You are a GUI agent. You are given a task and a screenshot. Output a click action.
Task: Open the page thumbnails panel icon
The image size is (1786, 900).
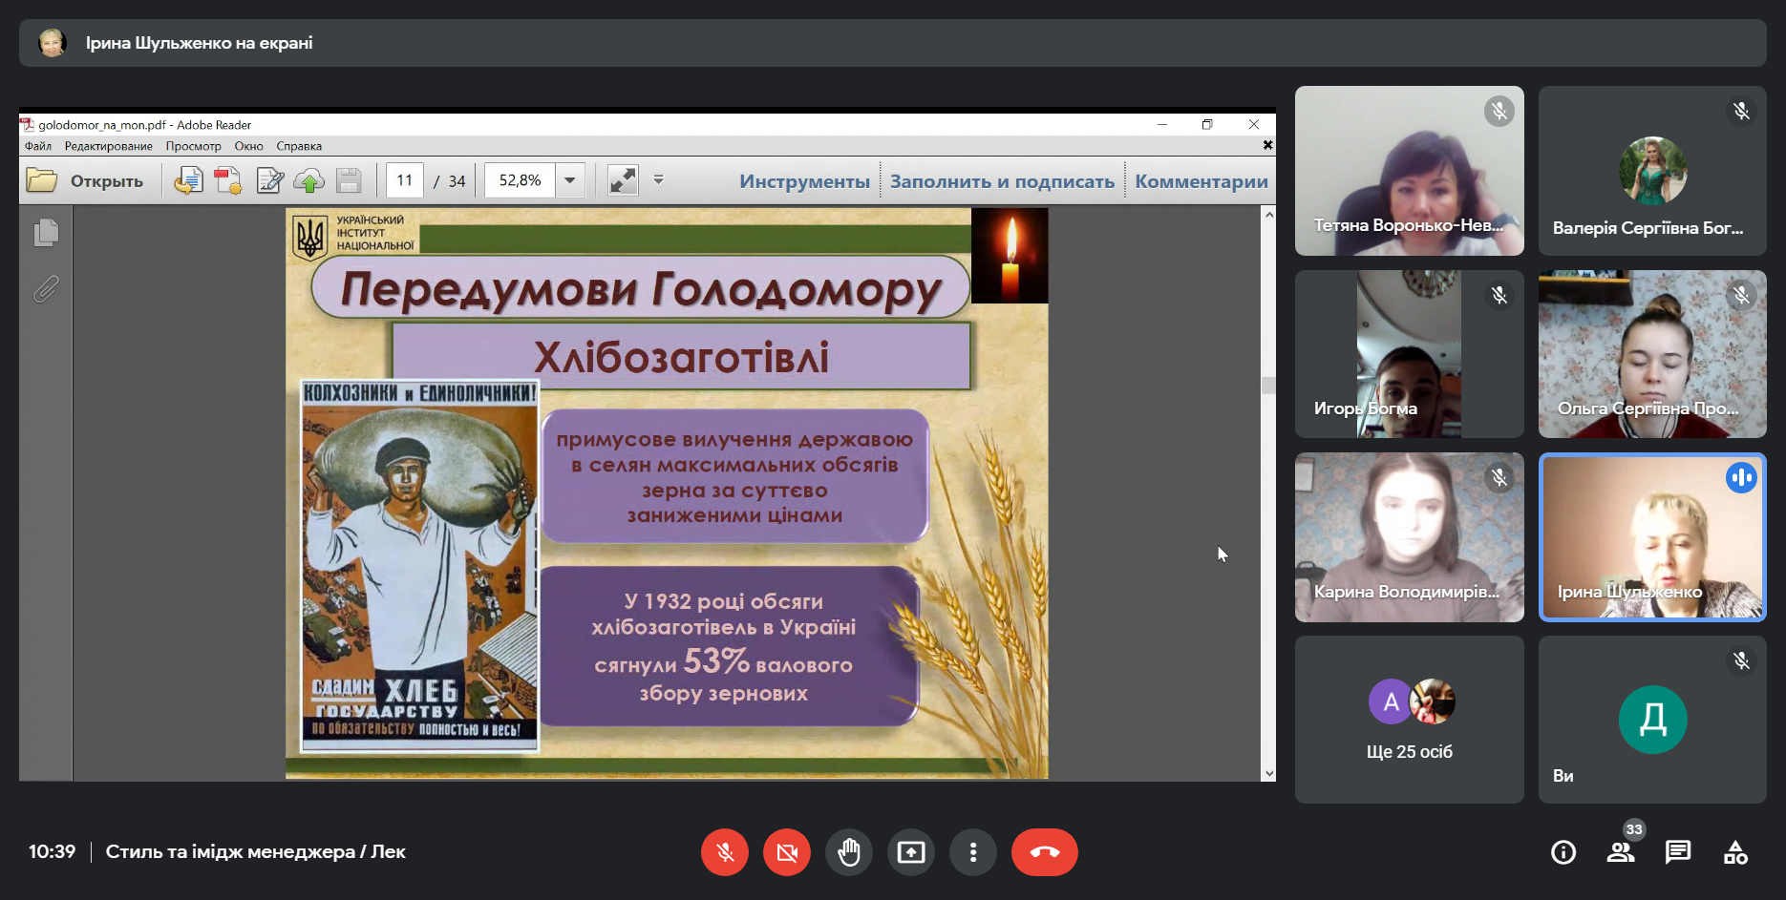click(x=46, y=233)
